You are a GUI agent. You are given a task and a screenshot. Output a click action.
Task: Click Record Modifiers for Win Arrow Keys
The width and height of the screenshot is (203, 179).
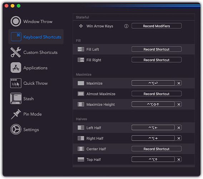(157, 26)
